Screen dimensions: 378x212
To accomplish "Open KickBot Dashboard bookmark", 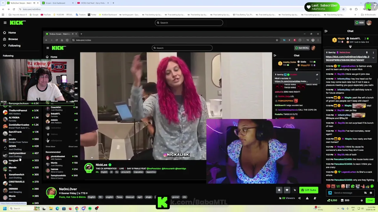I will tap(108, 15).
